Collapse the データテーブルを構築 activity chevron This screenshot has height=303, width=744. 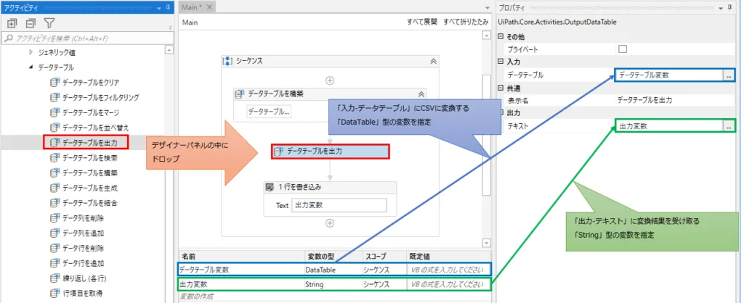tap(421, 94)
